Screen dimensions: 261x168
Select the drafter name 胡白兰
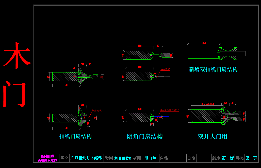point(150,158)
